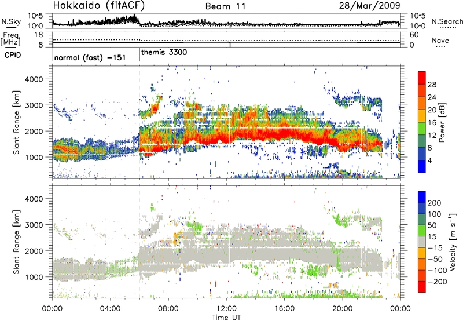This screenshot has width=463, height=321.
Task: Click the '18' left tick of the frequency panel
Action: [x=39, y=35]
